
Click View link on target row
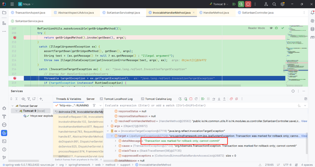coord(304,136)
